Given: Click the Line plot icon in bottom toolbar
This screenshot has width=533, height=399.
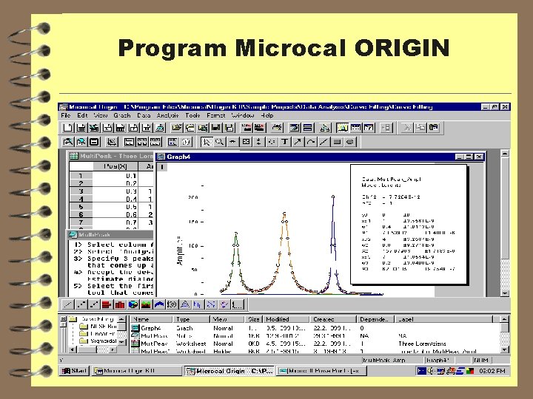Looking at the screenshot, I should [x=68, y=304].
